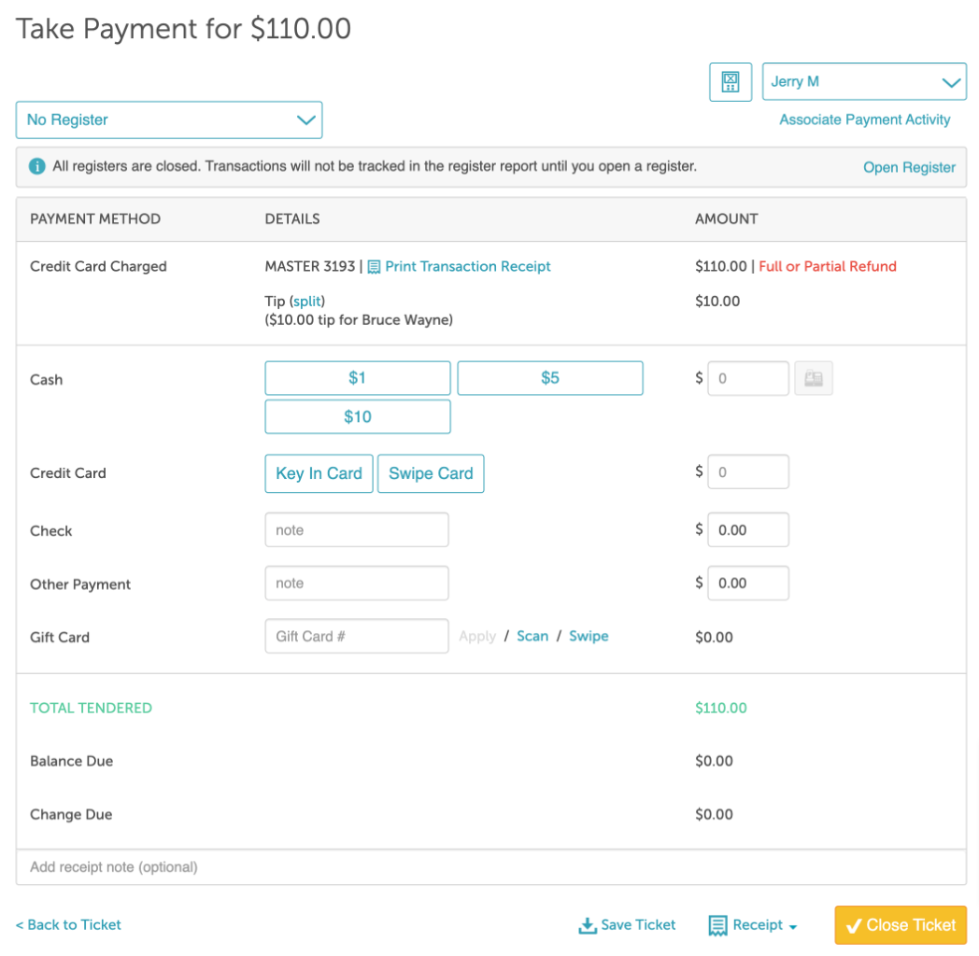The width and height of the screenshot is (979, 956).
Task: Click the $110.00 total tendered value
Action: tap(721, 709)
